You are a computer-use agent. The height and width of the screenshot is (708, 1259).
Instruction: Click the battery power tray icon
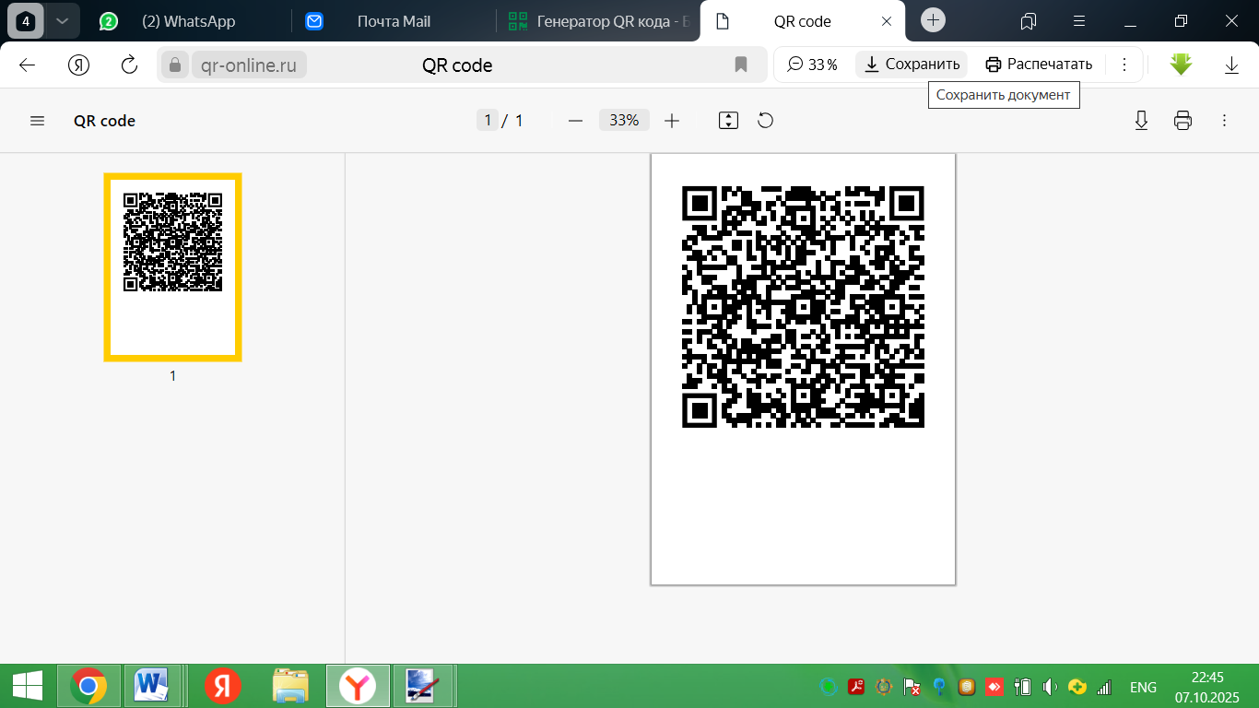1022,687
